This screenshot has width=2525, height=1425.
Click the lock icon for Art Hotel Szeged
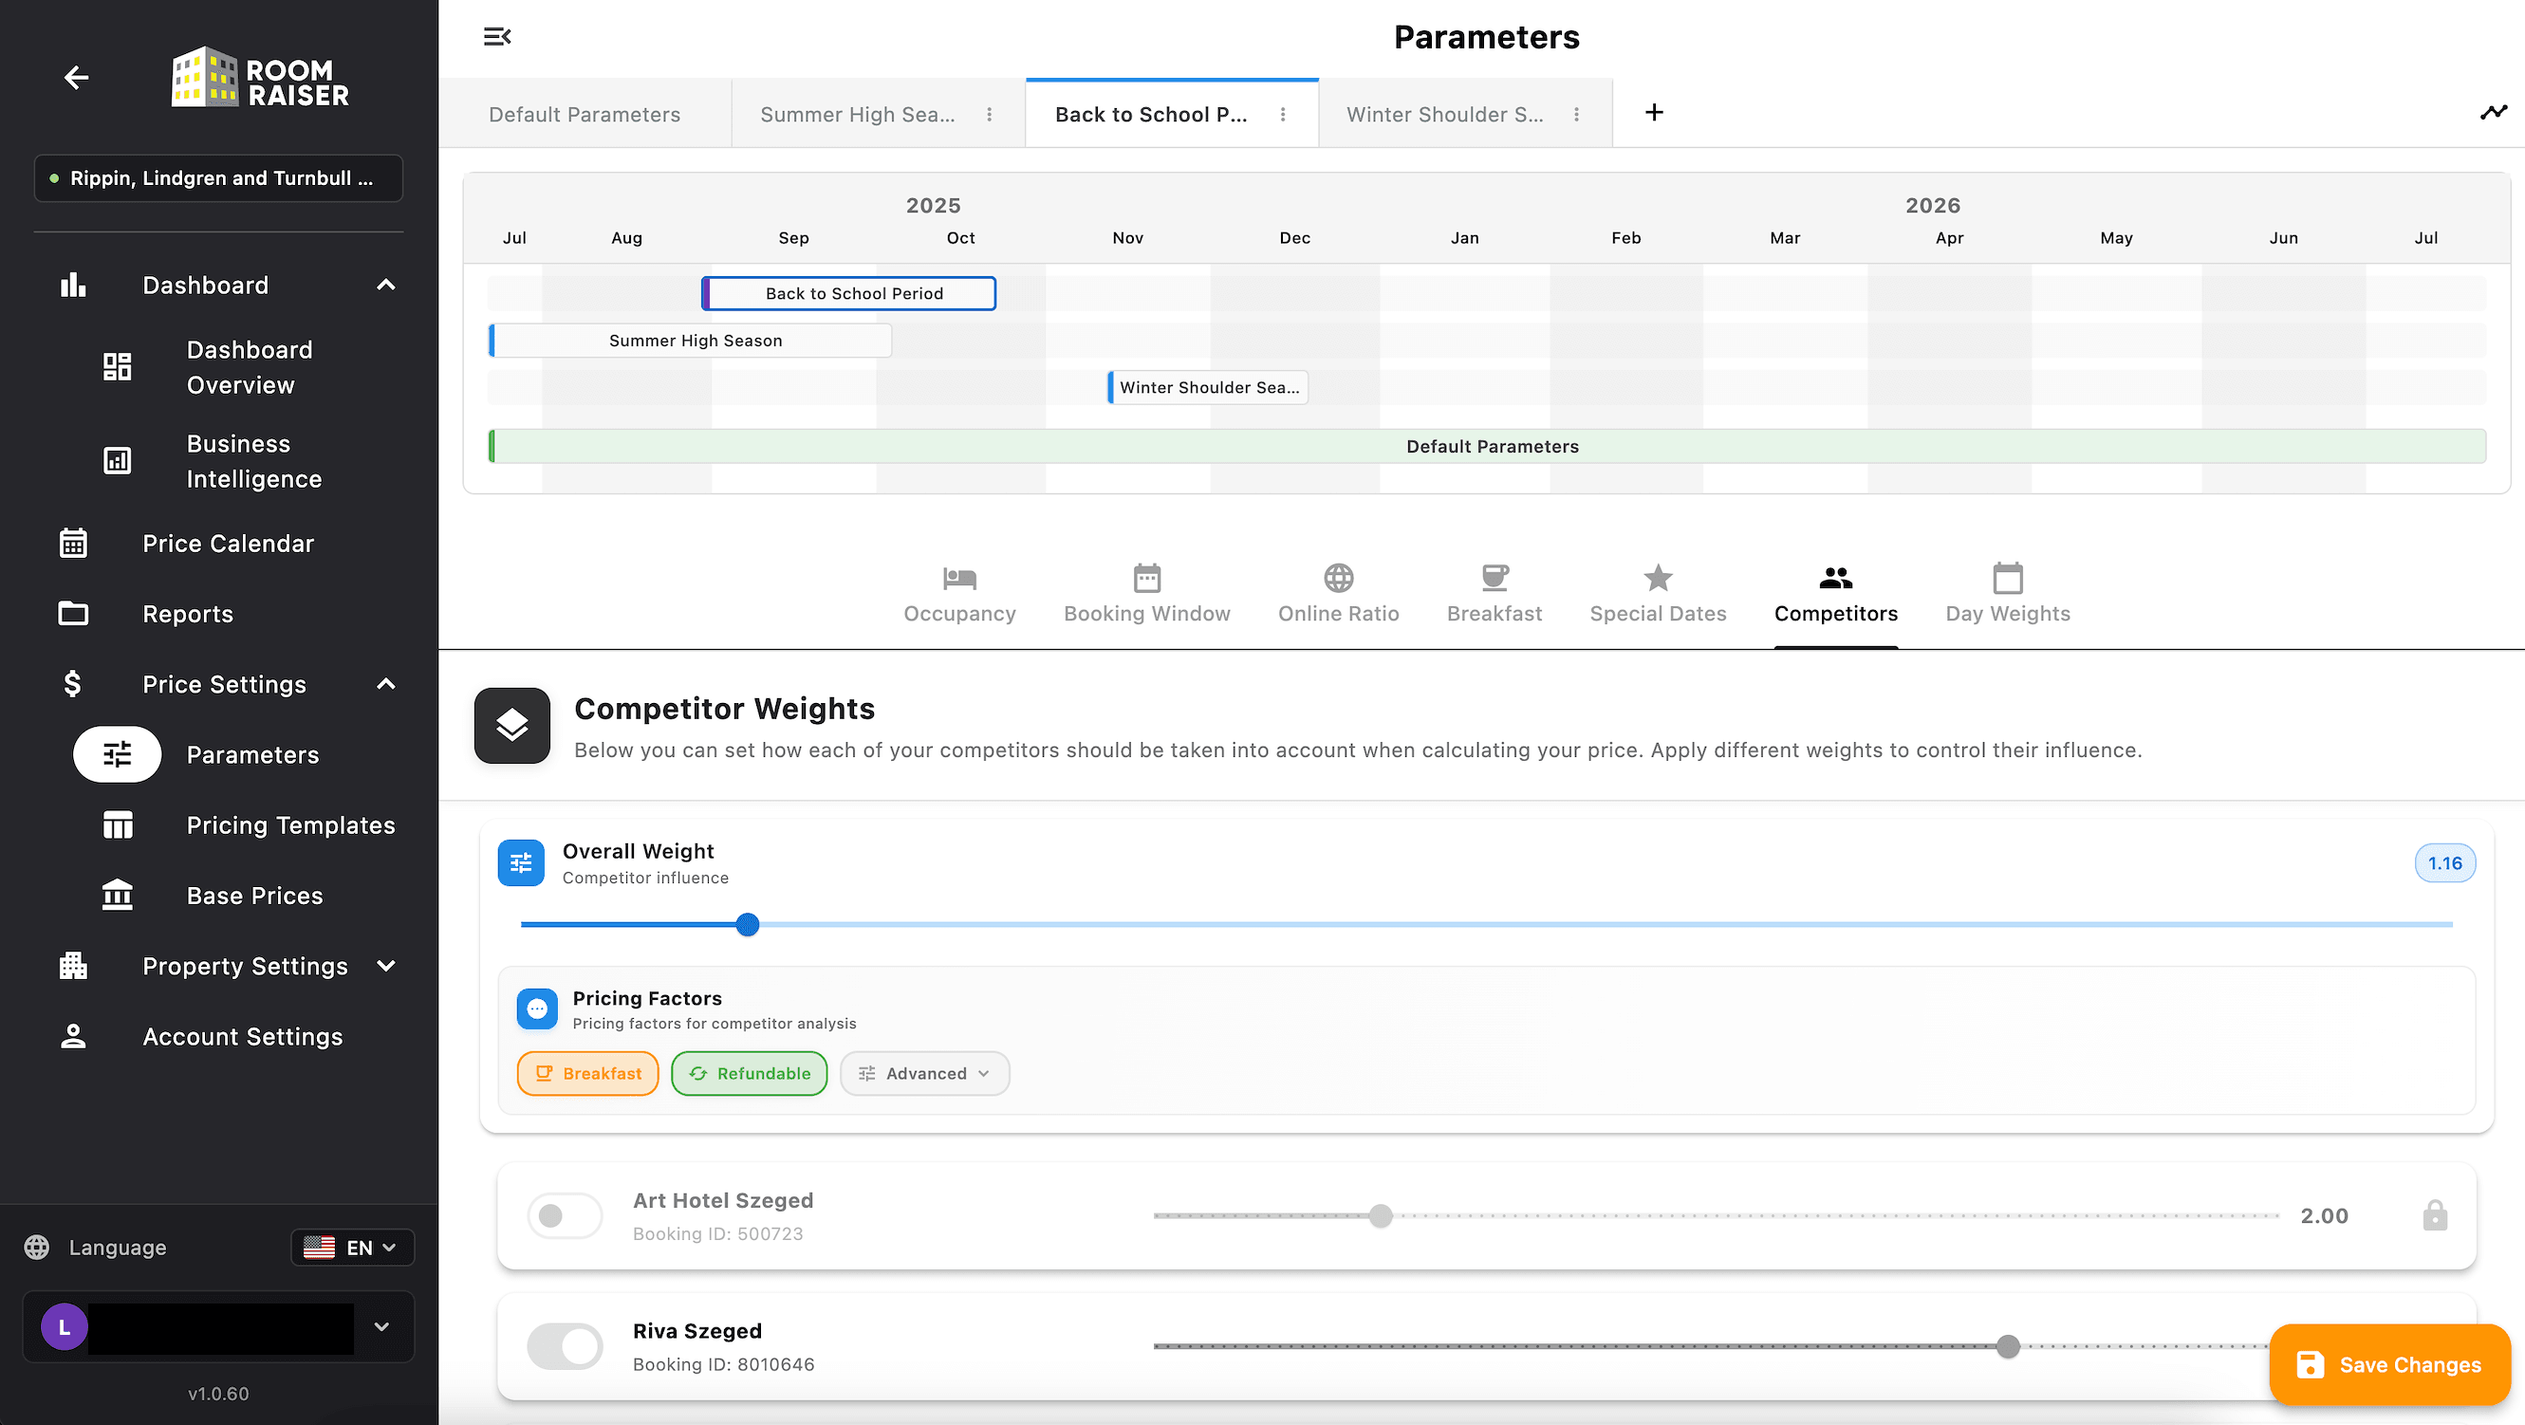point(2435,1215)
